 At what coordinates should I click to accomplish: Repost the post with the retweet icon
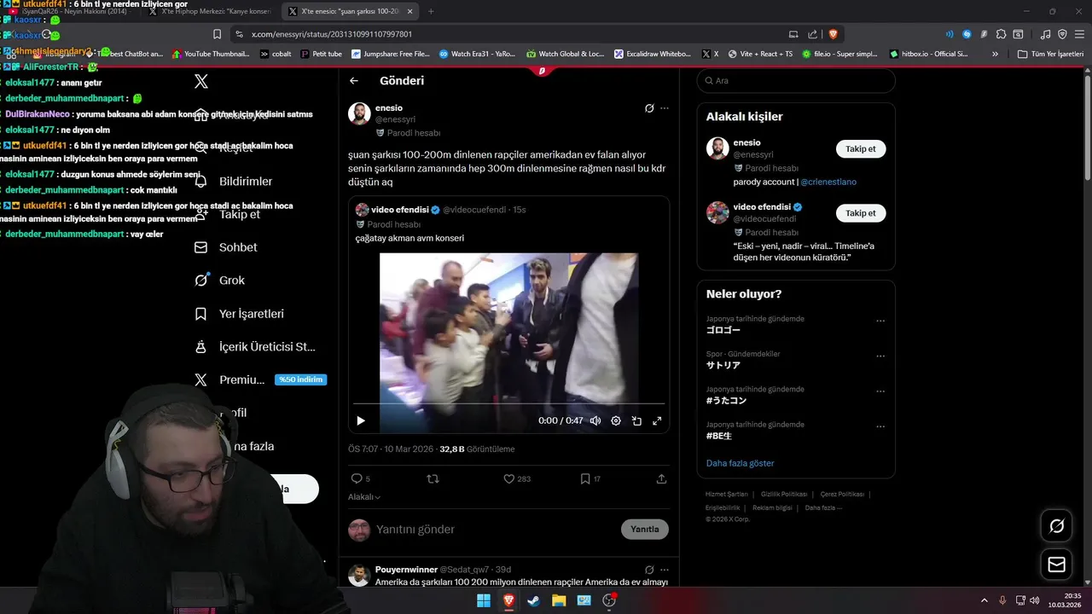pyautogui.click(x=433, y=479)
